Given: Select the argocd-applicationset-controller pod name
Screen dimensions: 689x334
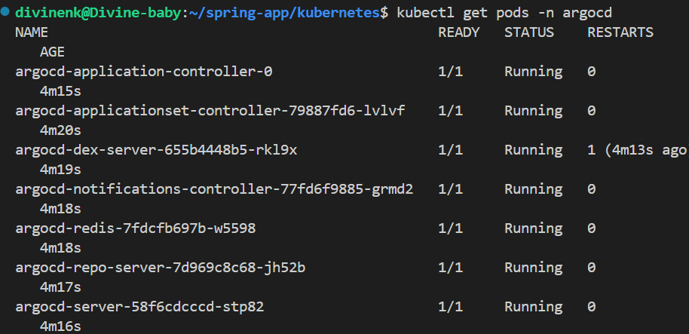Looking at the screenshot, I should [x=210, y=111].
